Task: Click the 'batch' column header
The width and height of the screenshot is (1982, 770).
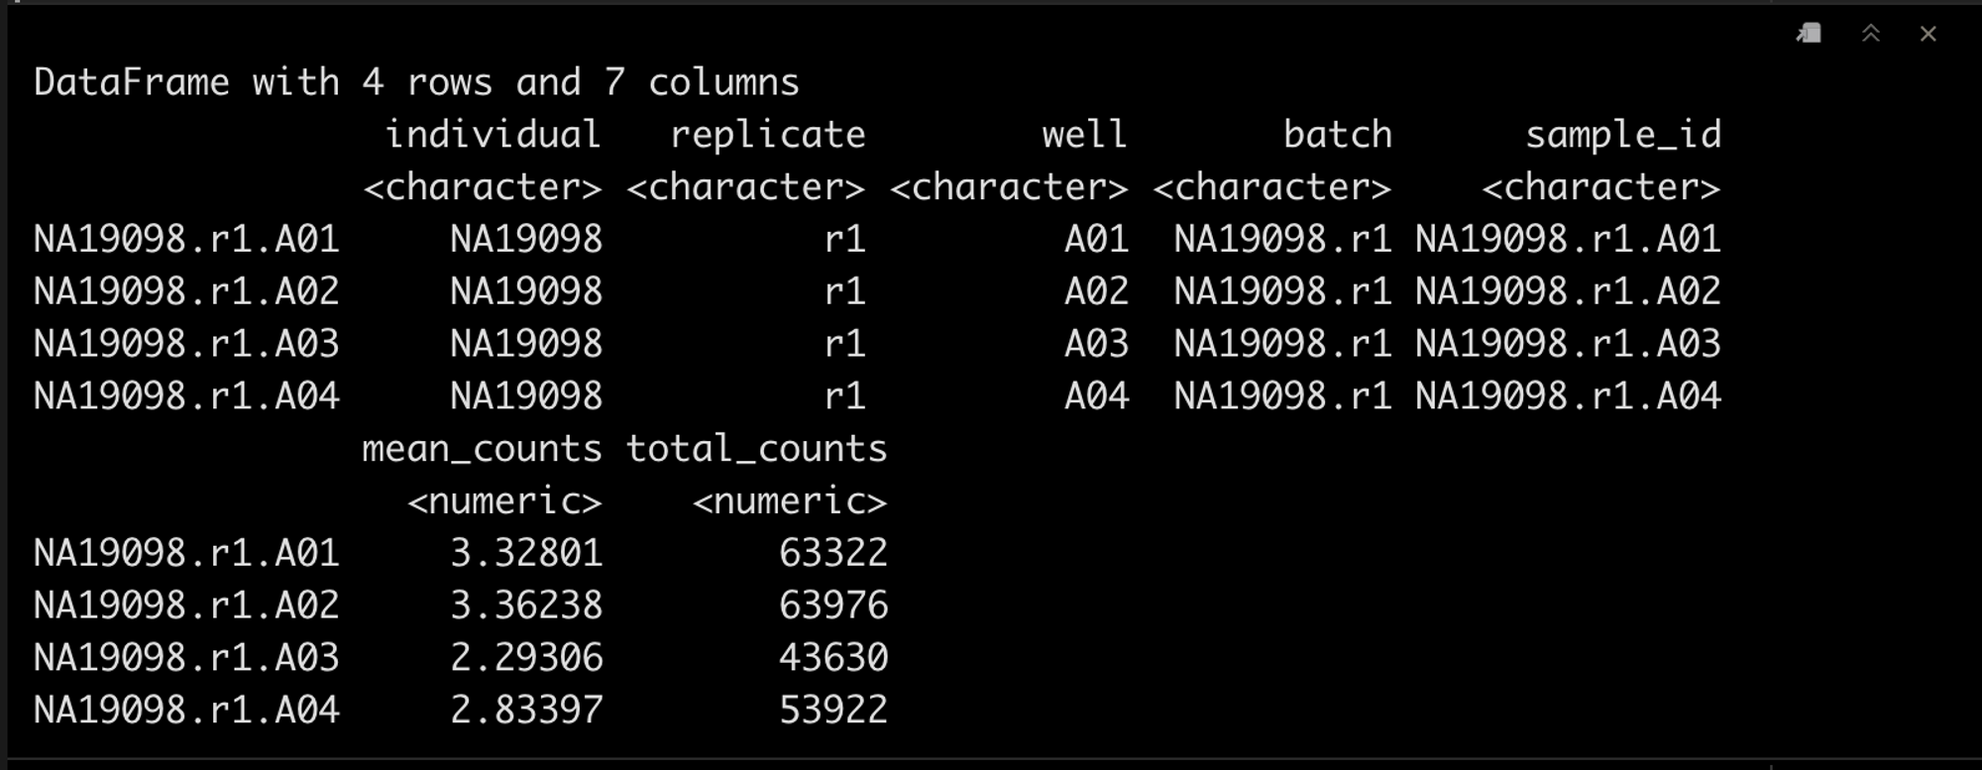Action: (1338, 135)
